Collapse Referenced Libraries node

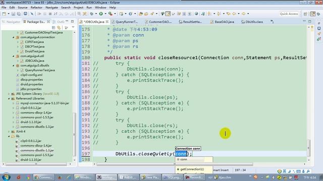tap(9, 99)
